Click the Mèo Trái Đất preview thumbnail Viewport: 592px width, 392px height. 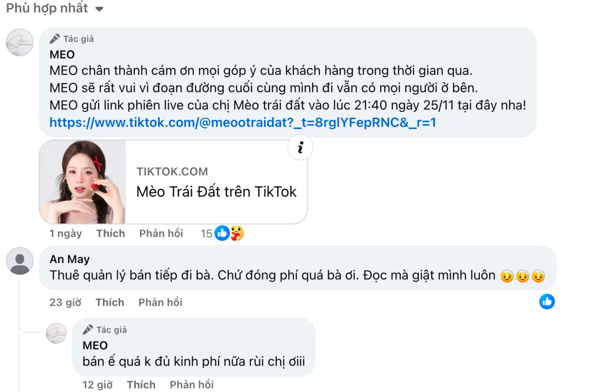(82, 182)
